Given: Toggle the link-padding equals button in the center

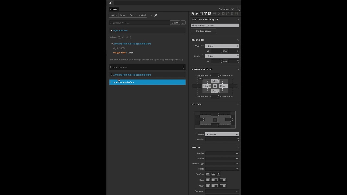Looking at the screenshot, I should pos(215,86).
